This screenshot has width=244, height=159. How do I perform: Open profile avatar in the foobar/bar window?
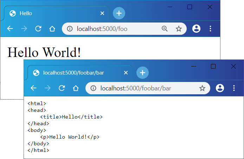(x=220, y=88)
